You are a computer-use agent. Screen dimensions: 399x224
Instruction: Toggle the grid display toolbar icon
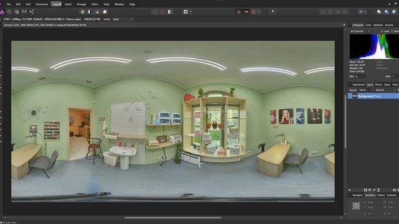click(239, 12)
